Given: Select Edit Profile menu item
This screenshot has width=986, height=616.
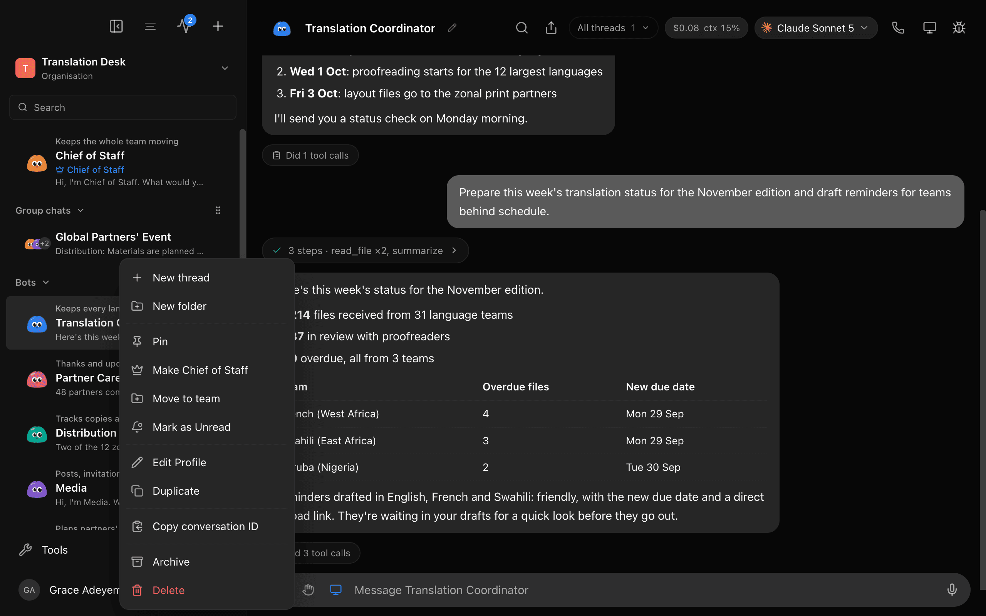Looking at the screenshot, I should 207,462.
